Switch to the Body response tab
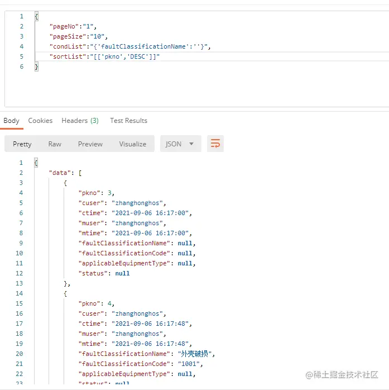This screenshot has width=389, height=390. click(11, 121)
